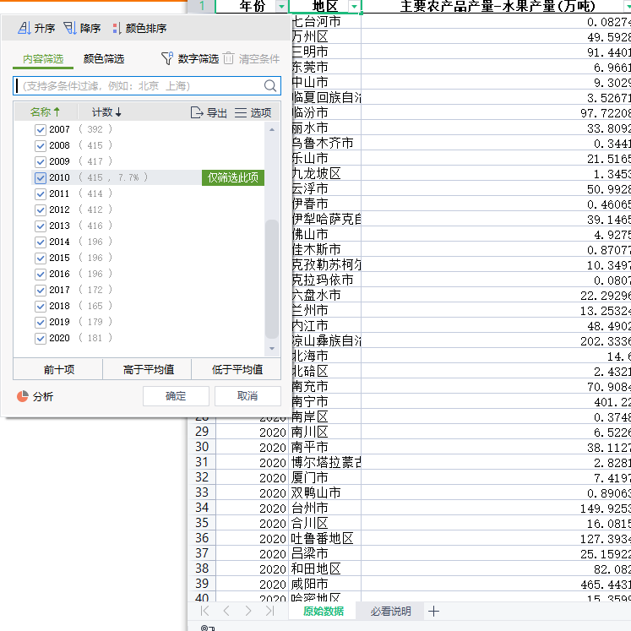Uncheck the 2011 checkbox
Viewport: 631px width, 631px height.
41,194
